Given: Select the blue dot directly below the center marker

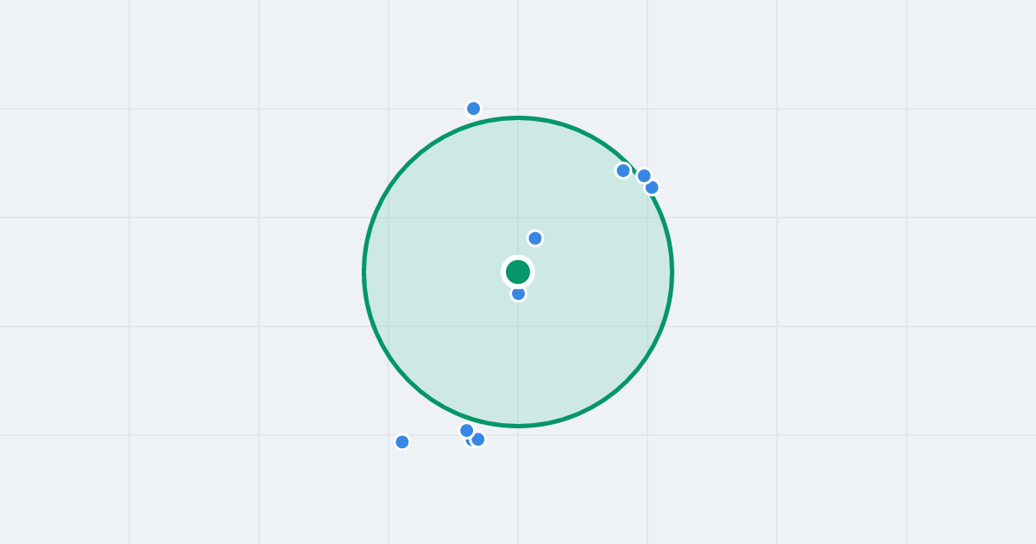Looking at the screenshot, I should tap(518, 294).
